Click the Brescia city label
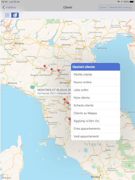 point(46,41)
